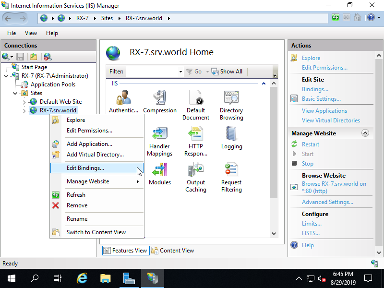Collapse the Manage Website section
384x288 pixels.
coord(365,132)
